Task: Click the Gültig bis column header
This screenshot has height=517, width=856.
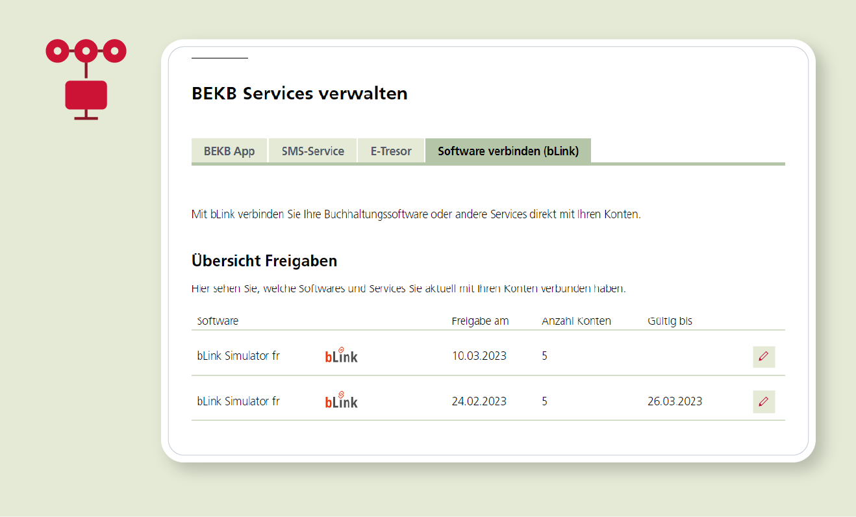Action: [670, 321]
